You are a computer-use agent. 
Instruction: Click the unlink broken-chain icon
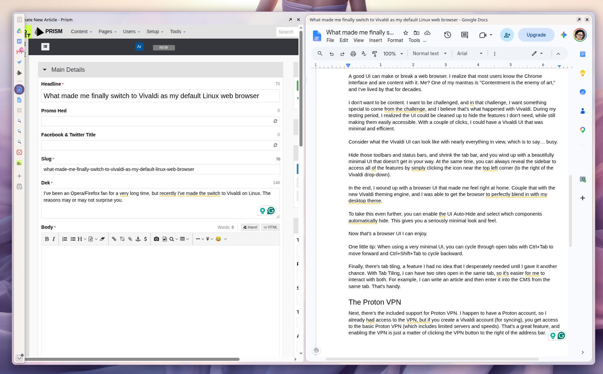[x=122, y=239]
